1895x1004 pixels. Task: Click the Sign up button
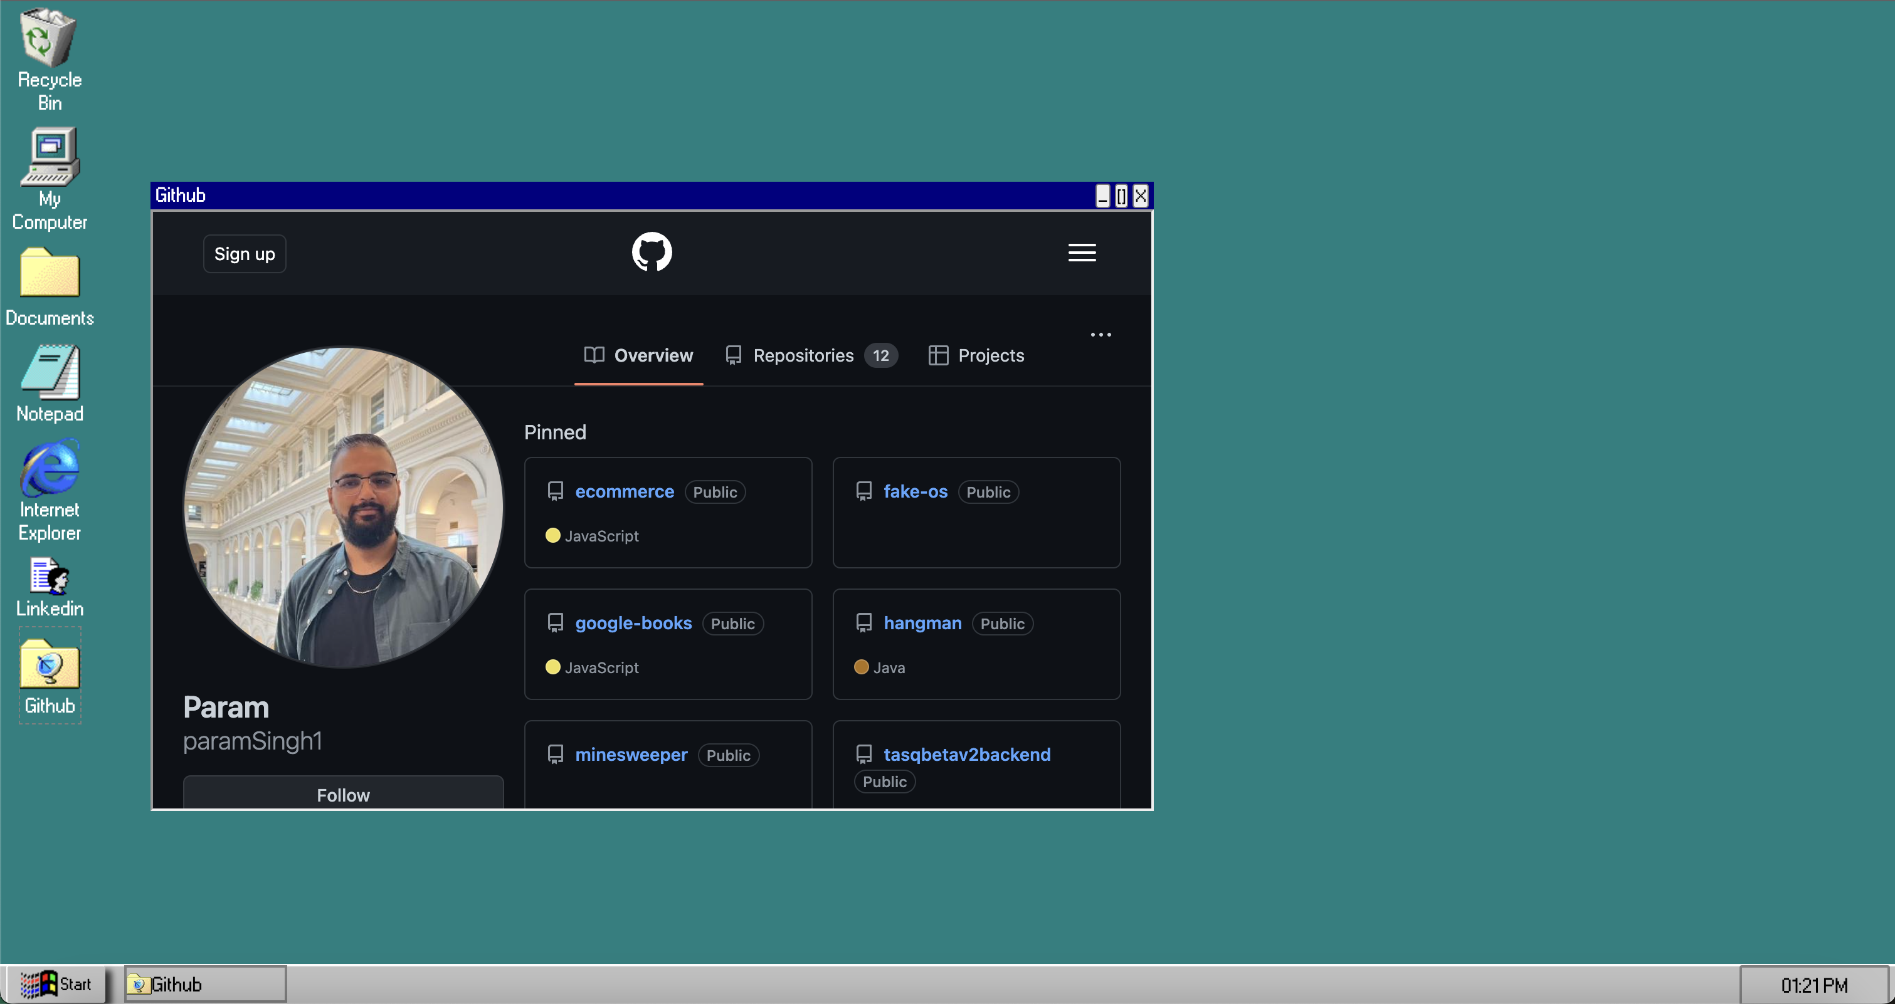[245, 254]
